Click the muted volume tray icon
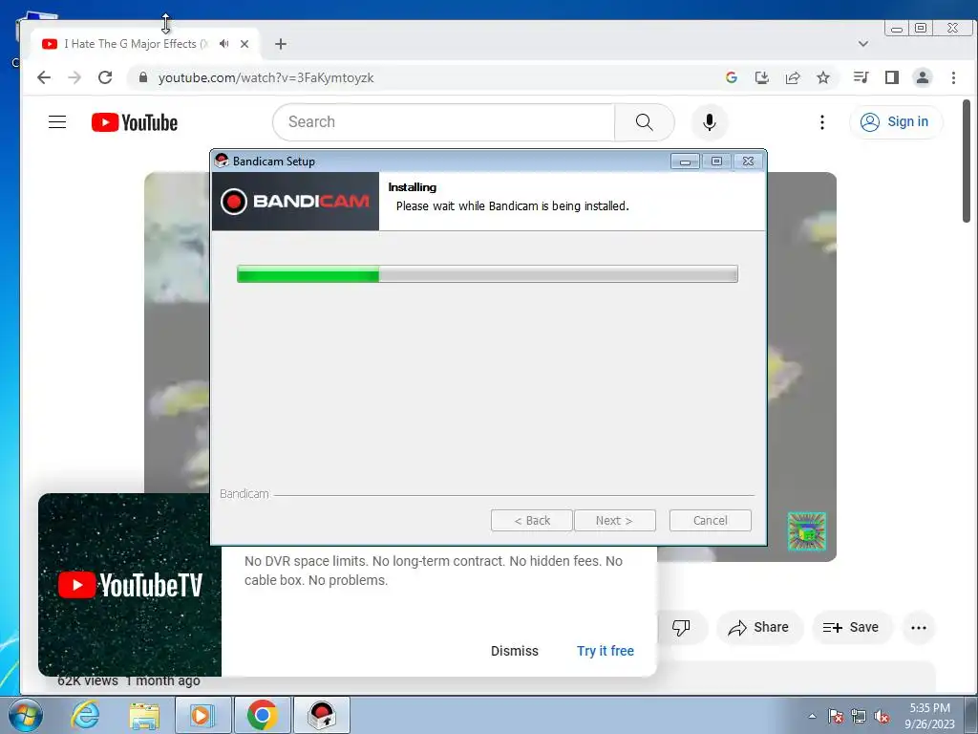Viewport: 978px width, 734px height. pos(882,716)
